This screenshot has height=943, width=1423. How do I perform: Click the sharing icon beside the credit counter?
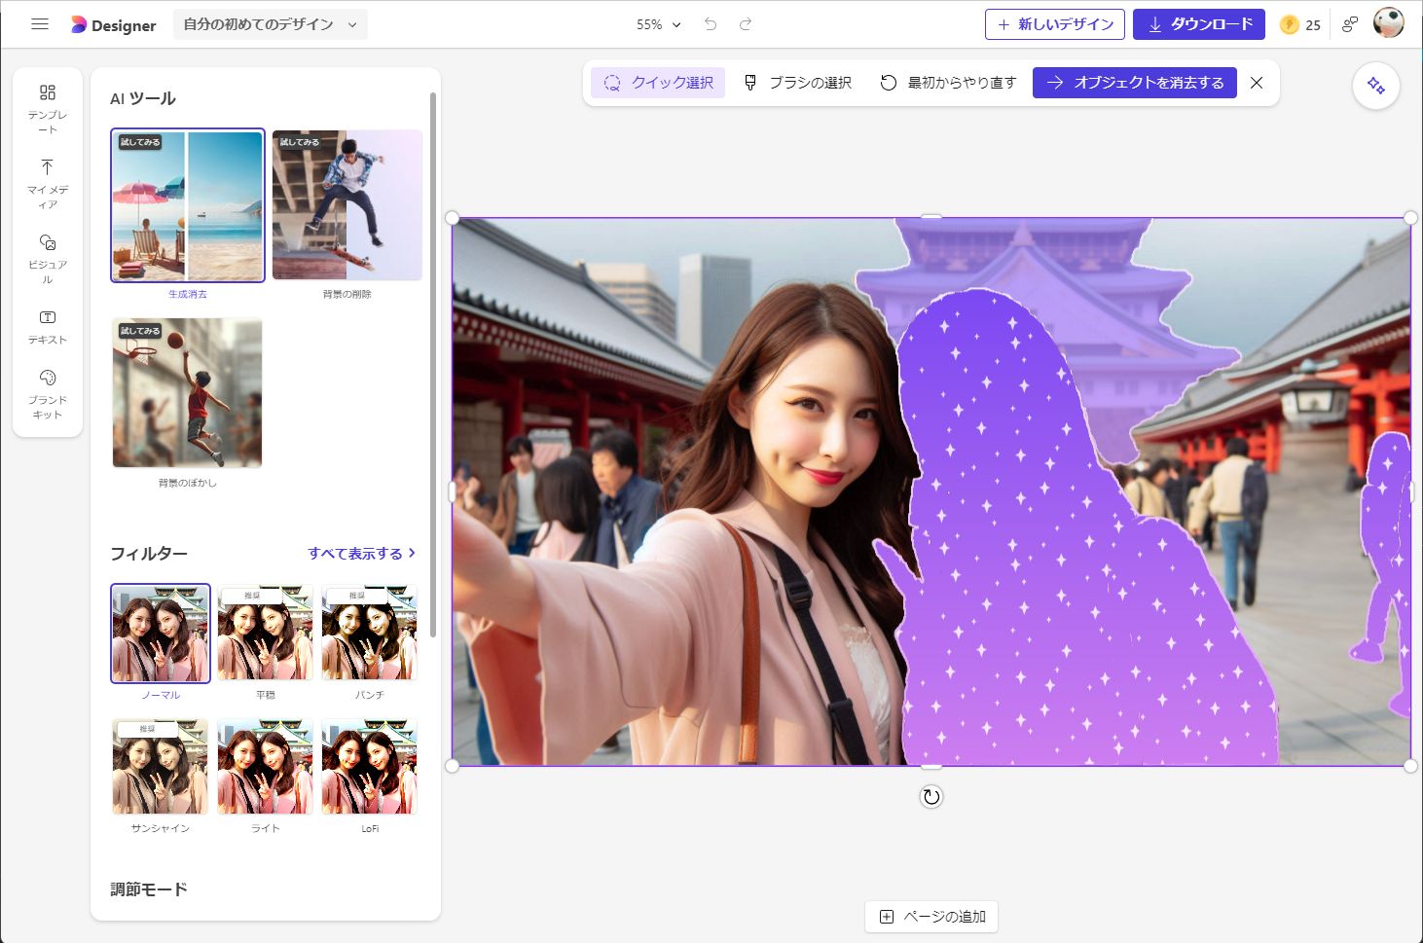pos(1349,23)
